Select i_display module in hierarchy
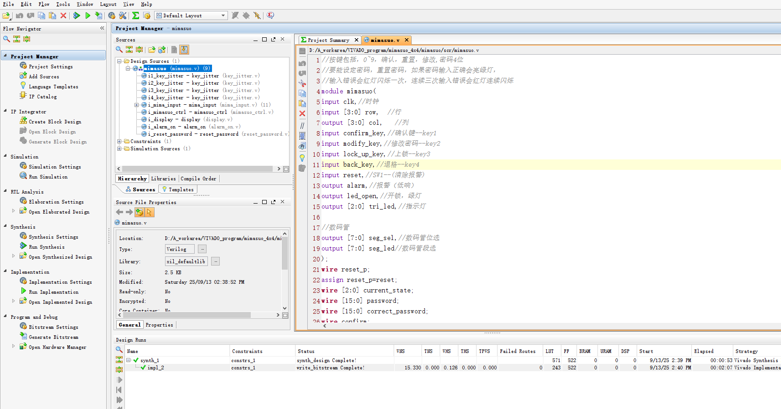 pyautogui.click(x=190, y=119)
